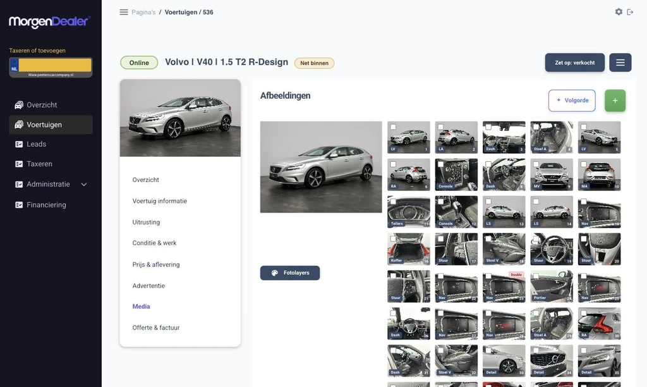Viewport: 647px width, 387px height.
Task: Check the box on LV photo 1
Action: click(x=393, y=127)
